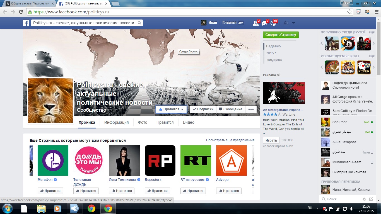381x214 pixels.
Task: Switch to the Хроника tab
Action: click(x=87, y=122)
